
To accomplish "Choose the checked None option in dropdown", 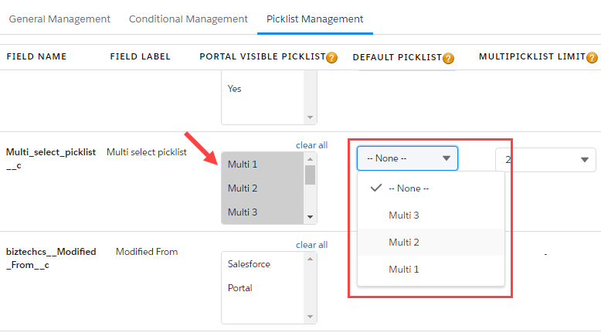I will (409, 188).
